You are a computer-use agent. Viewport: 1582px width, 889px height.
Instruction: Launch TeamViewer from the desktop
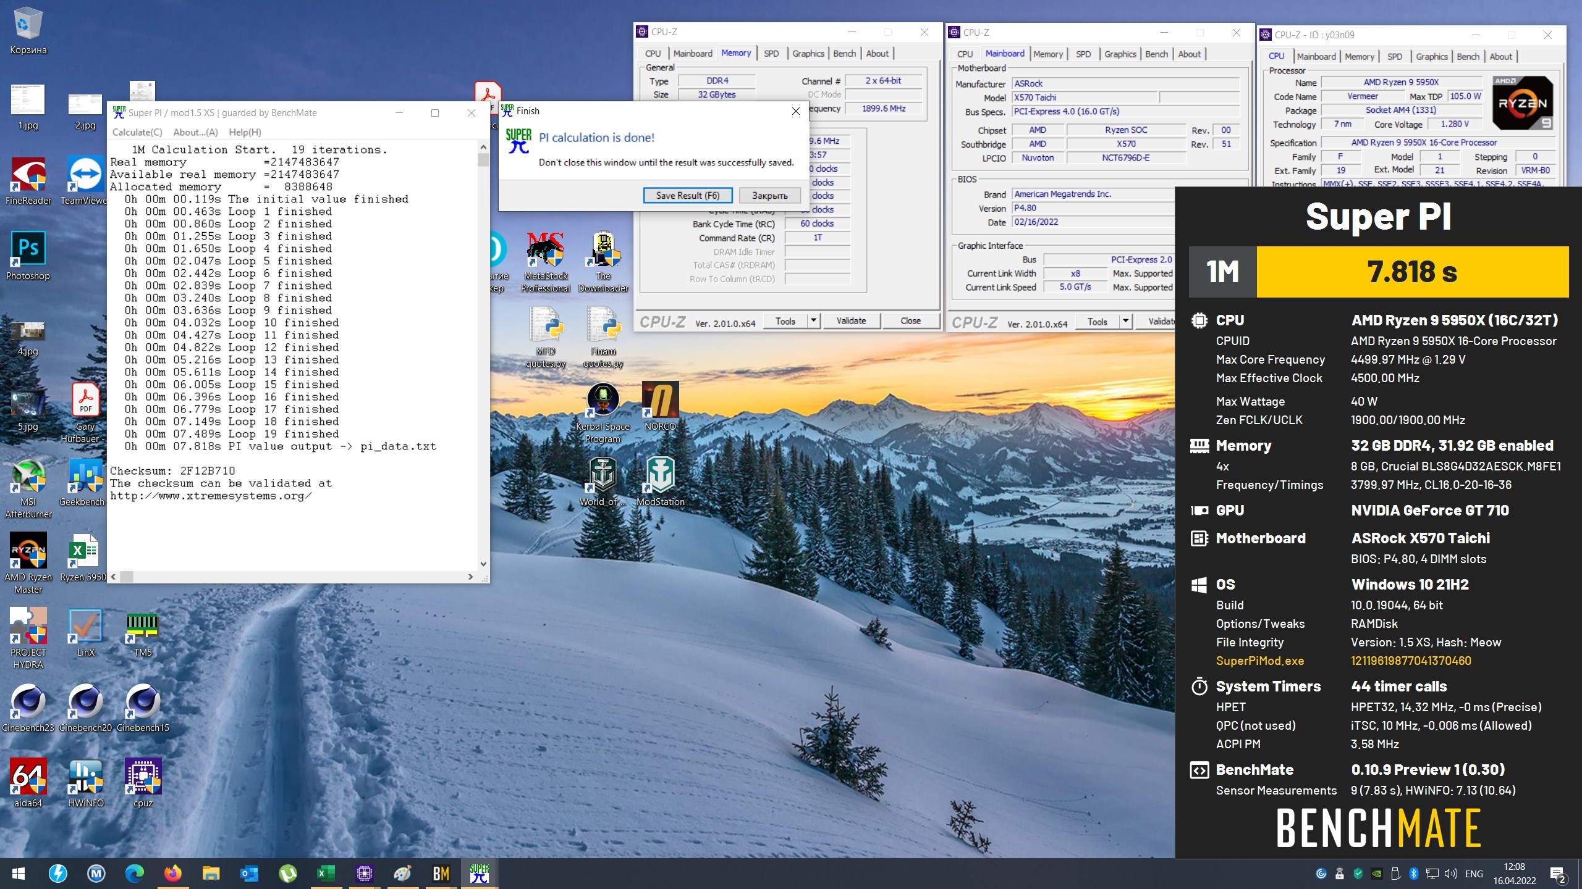pos(85,182)
